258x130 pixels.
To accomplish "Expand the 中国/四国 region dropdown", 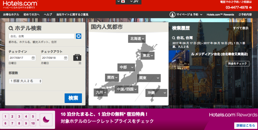I will (x=126, y=89).
